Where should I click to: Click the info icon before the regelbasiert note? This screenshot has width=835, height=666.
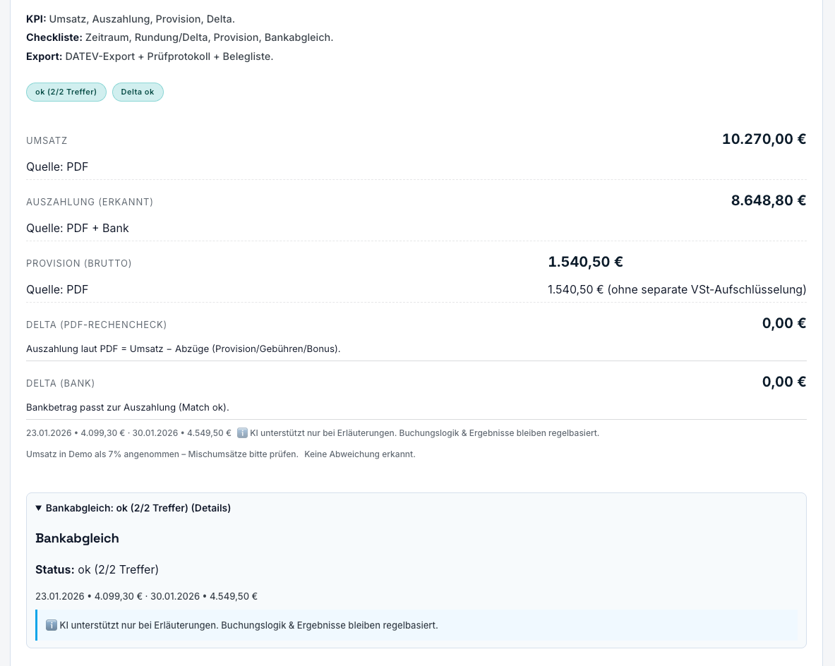pos(243,432)
